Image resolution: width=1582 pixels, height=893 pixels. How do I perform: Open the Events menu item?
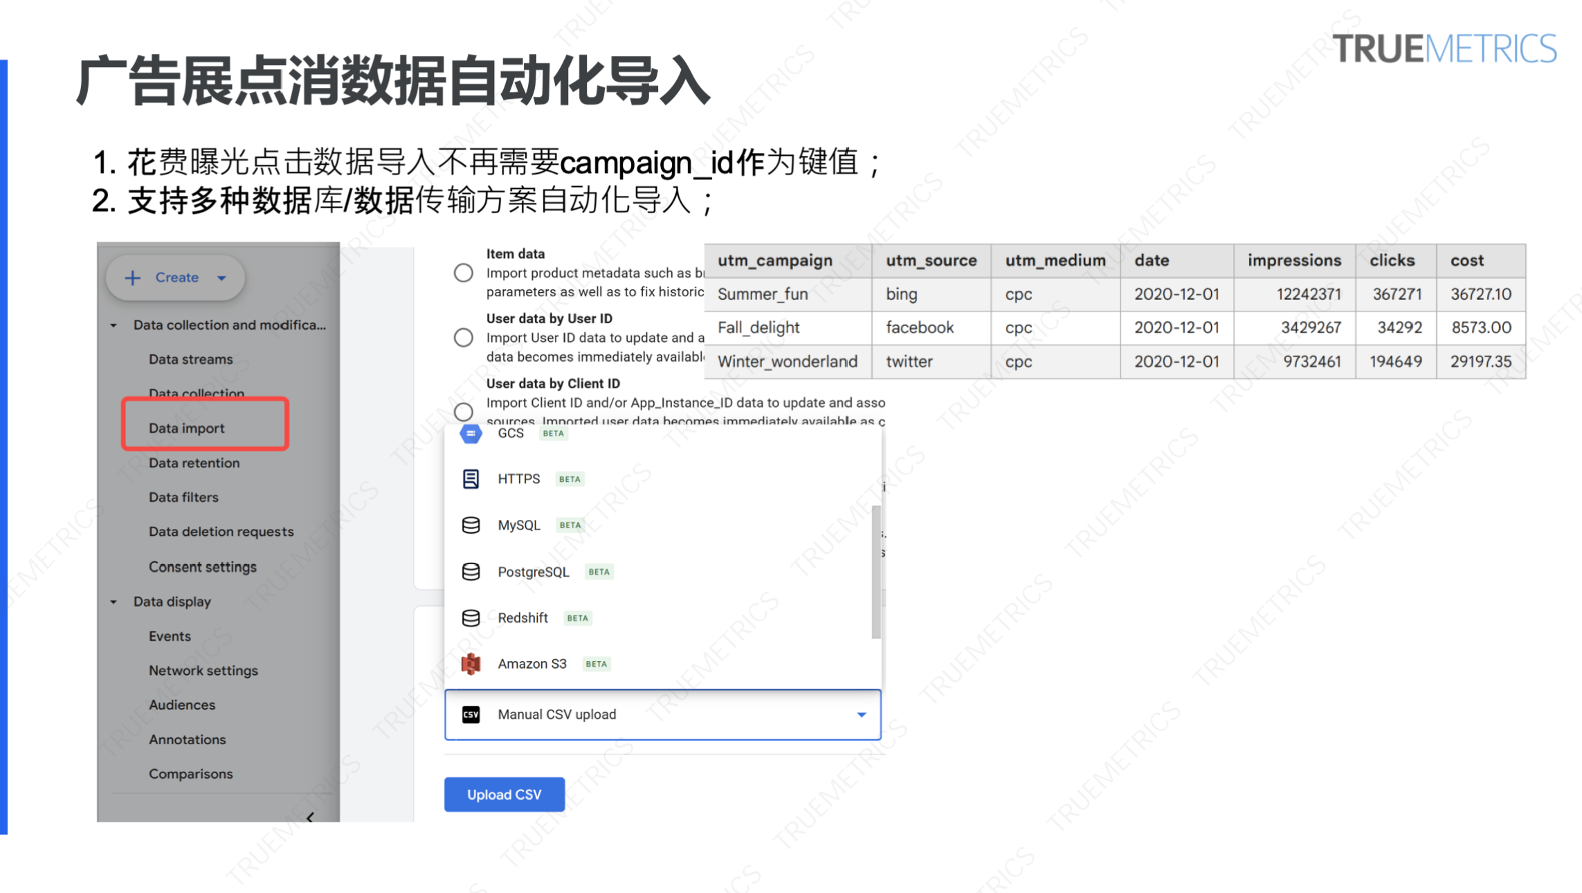[169, 635]
